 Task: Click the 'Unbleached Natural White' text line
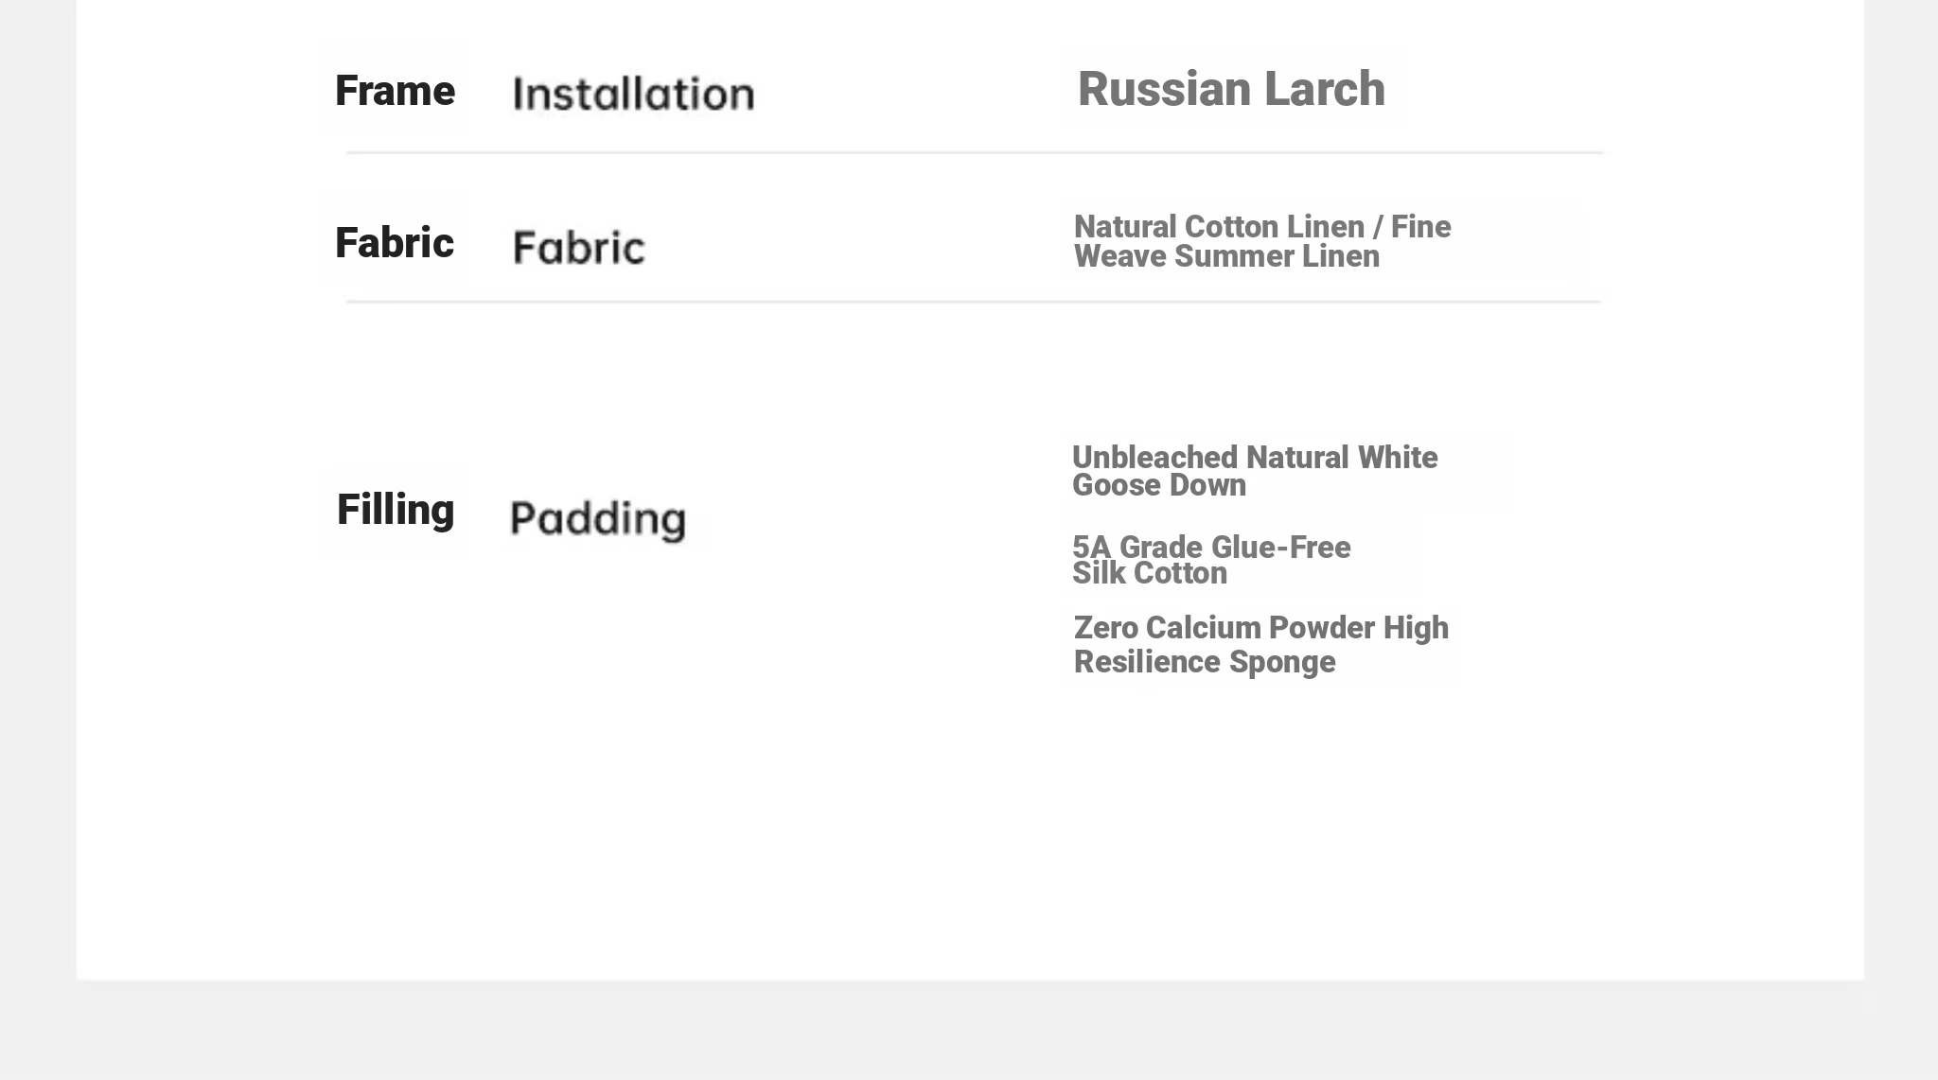(1255, 458)
